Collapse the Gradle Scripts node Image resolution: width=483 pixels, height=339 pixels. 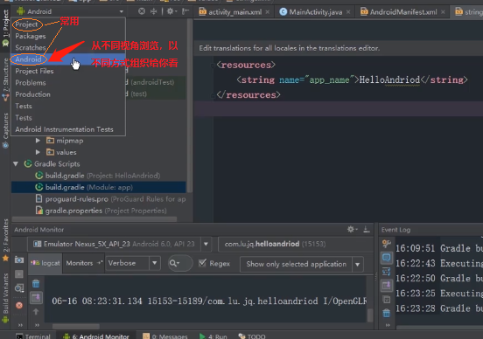point(16,164)
